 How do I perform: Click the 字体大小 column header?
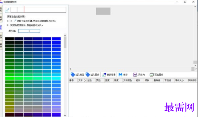(179, 81)
